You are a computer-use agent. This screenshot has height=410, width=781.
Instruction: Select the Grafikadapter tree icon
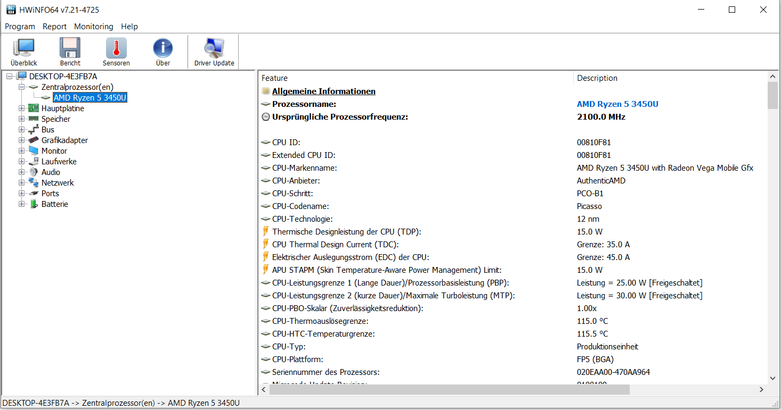coord(34,140)
